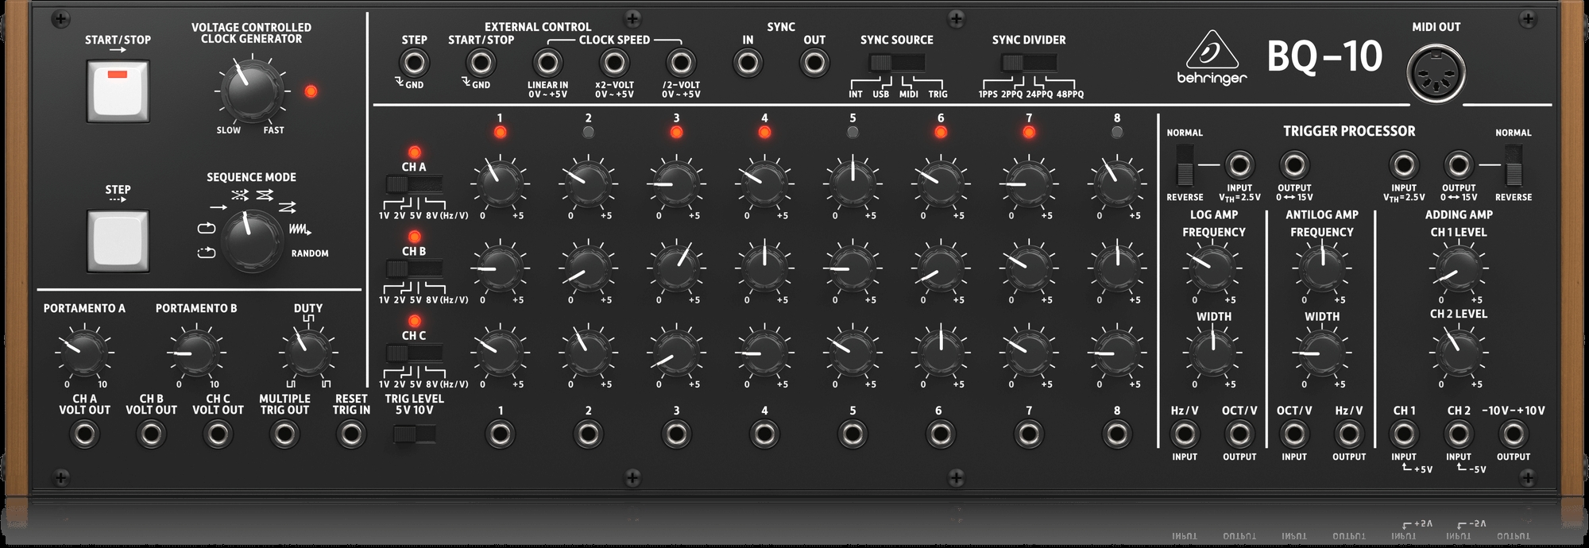Click the CH C voltage range switch

pos(414,353)
